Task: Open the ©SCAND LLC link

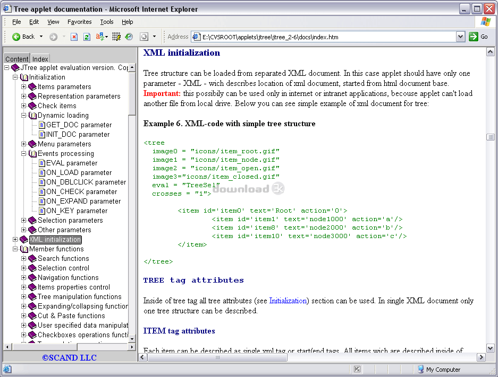Action: point(69,357)
